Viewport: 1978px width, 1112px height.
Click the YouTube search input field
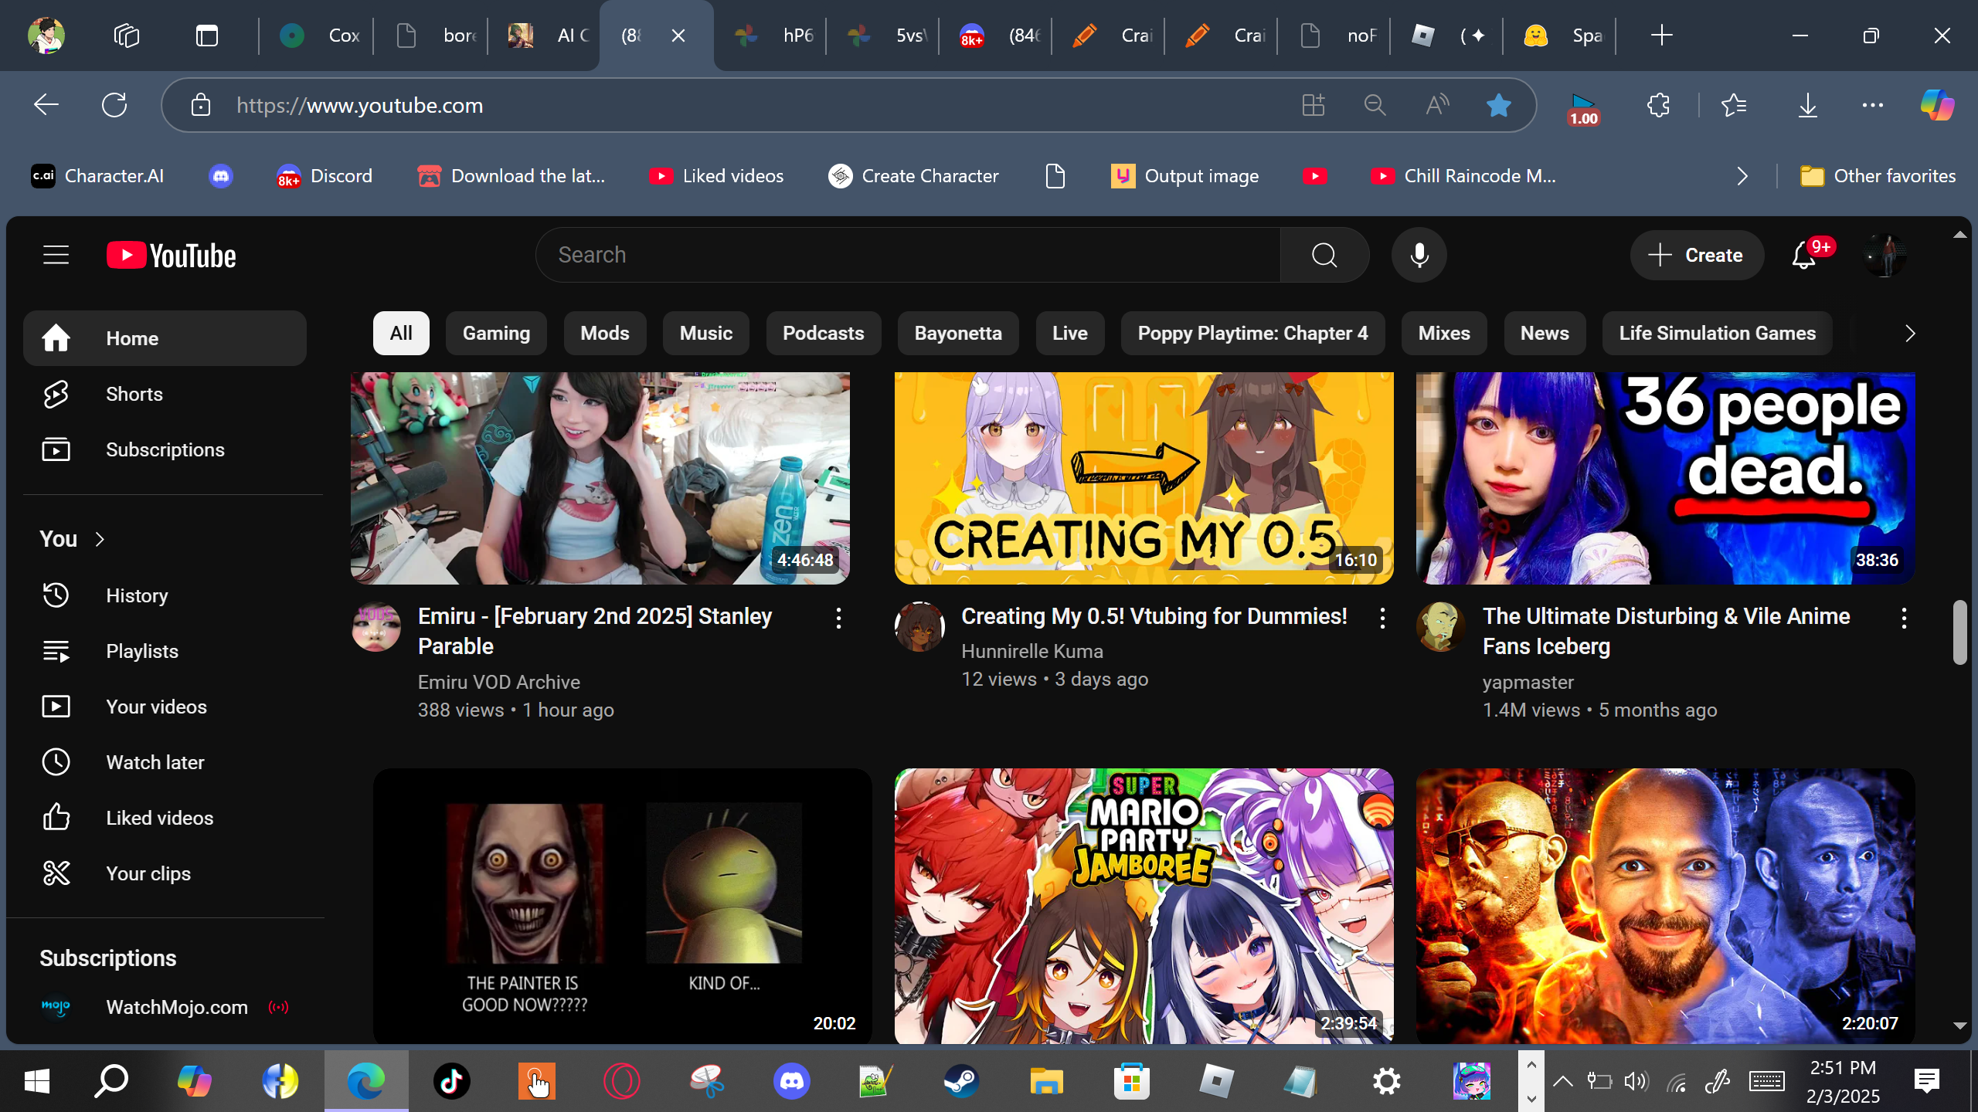[x=908, y=255]
